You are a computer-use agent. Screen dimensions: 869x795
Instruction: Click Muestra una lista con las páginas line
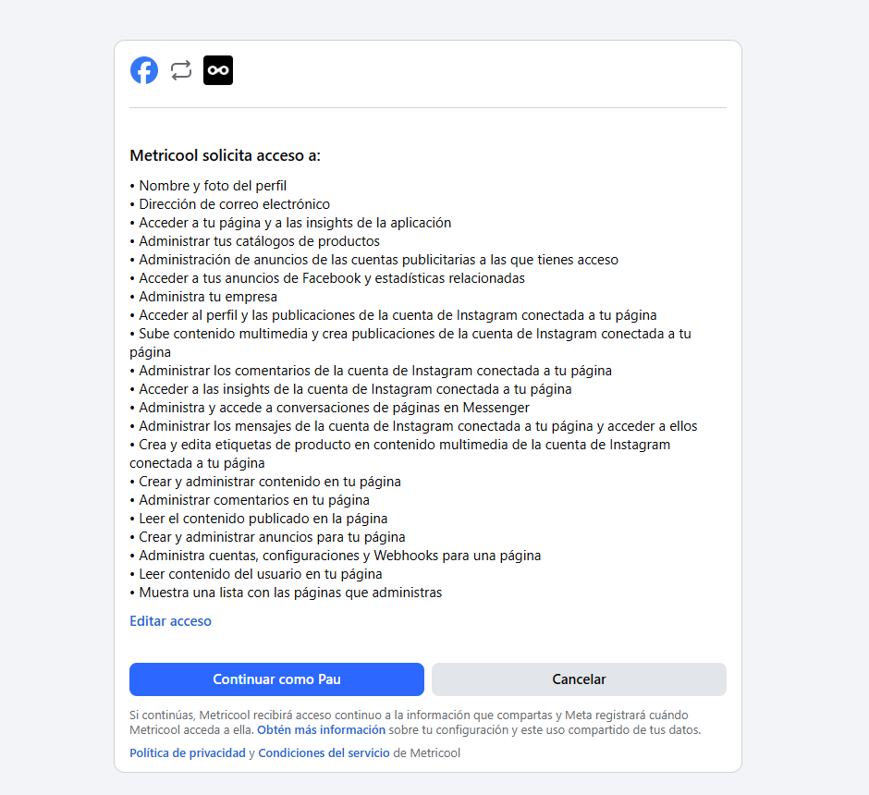(286, 593)
